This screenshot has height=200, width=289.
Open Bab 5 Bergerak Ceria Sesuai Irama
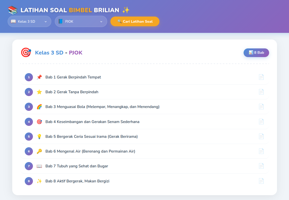point(144,136)
